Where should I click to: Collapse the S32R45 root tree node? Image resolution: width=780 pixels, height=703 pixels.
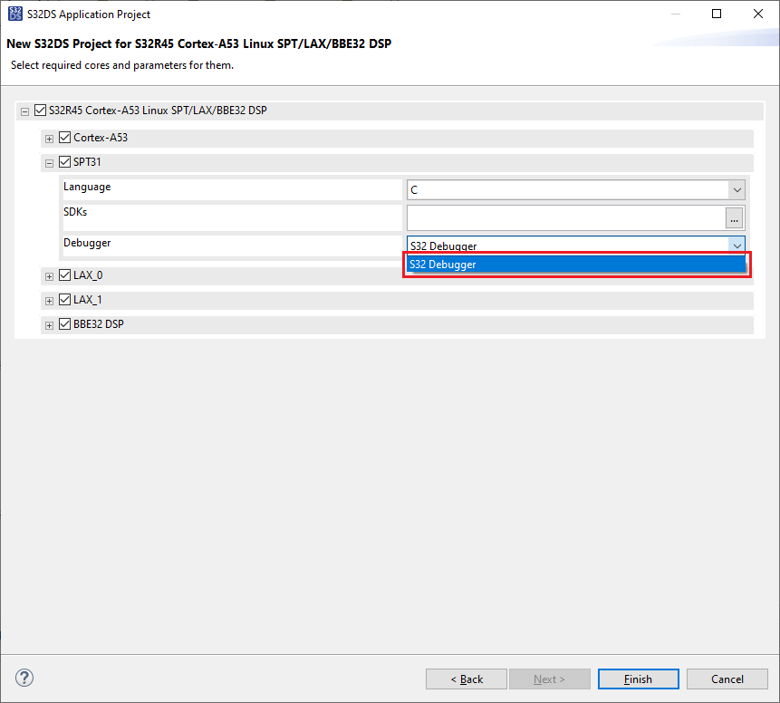tap(24, 111)
